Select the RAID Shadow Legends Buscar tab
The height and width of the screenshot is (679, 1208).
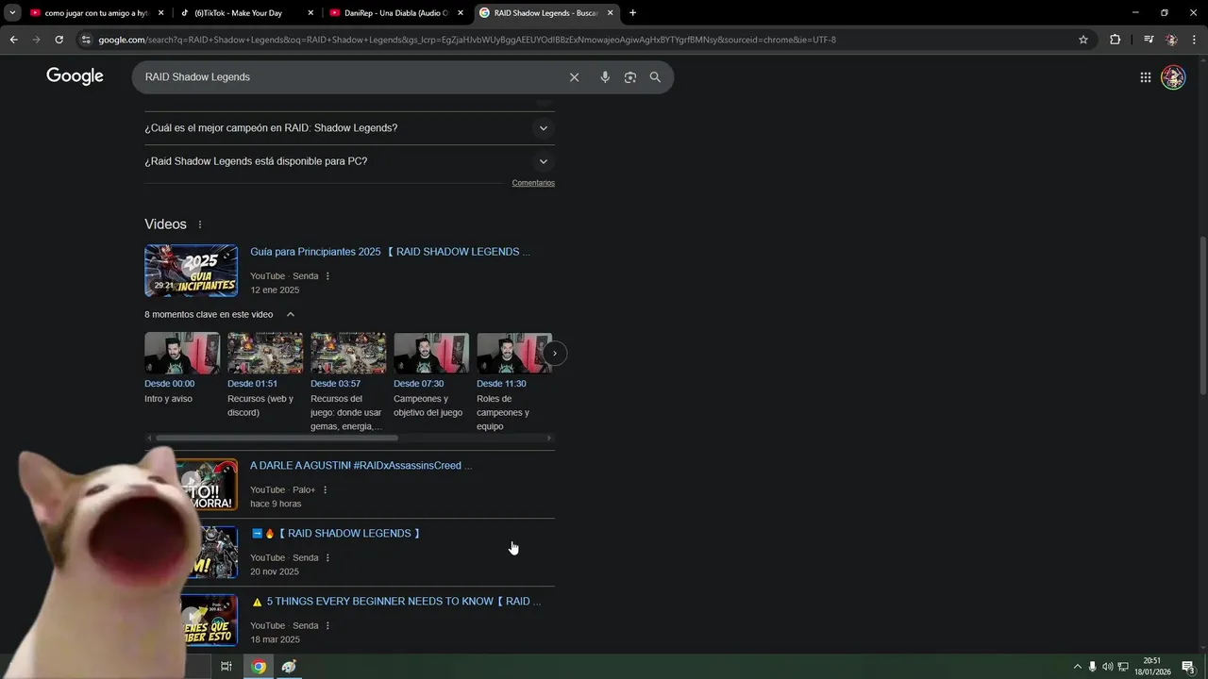point(545,13)
